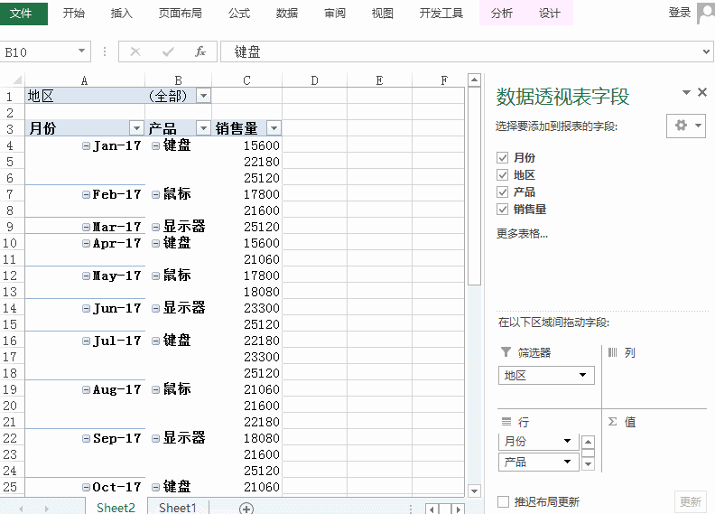Add a new sheet with plus icon

tap(246, 509)
